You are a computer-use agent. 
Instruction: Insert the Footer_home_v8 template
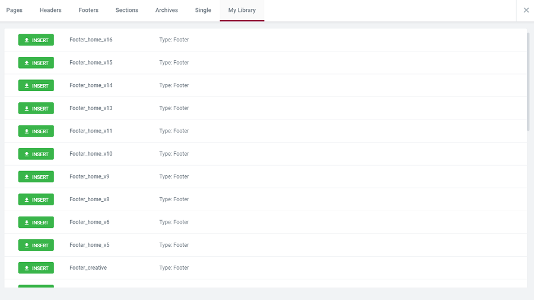pos(36,199)
